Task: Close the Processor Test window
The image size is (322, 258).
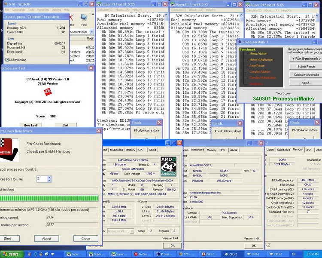Action: [x=91, y=68]
